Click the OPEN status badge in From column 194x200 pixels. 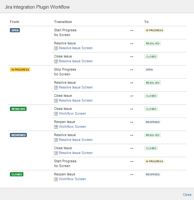click(x=15, y=30)
